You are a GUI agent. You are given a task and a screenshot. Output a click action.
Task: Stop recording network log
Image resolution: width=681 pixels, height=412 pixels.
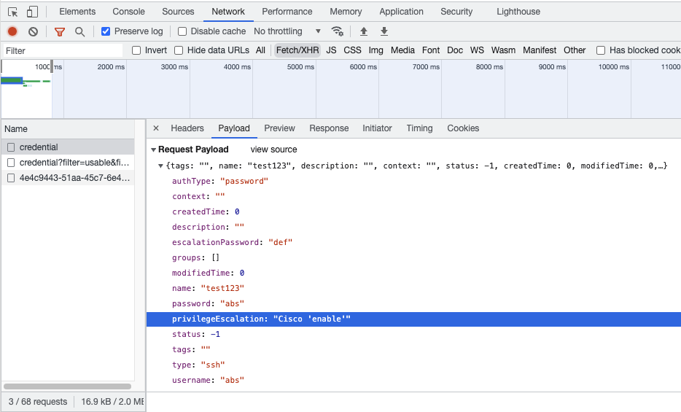12,31
